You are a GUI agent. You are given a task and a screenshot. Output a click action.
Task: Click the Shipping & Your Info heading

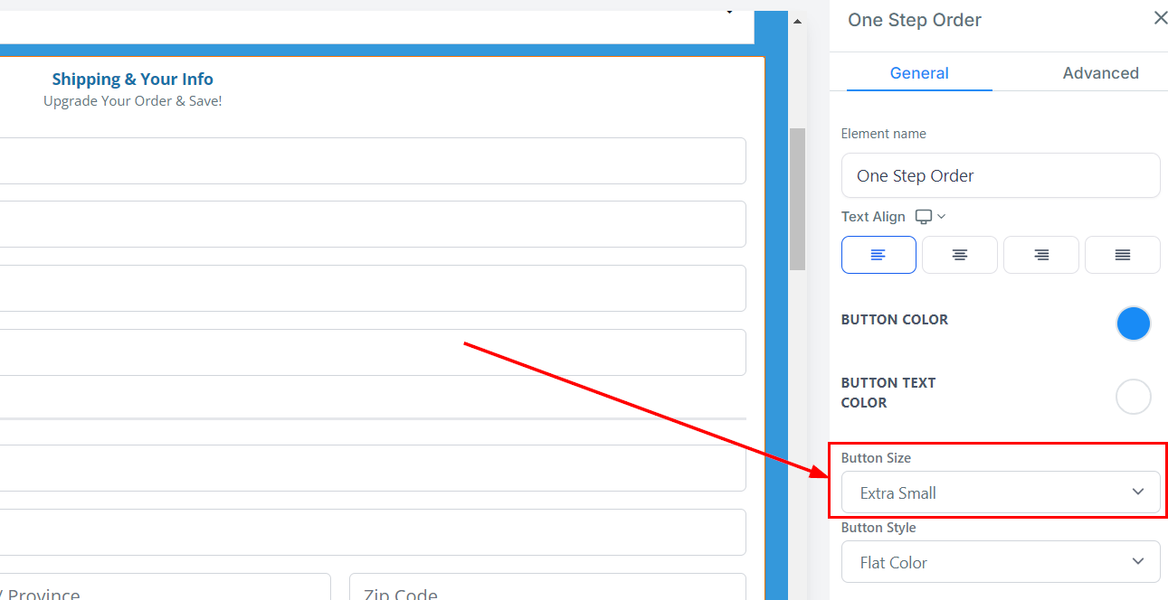(x=132, y=80)
